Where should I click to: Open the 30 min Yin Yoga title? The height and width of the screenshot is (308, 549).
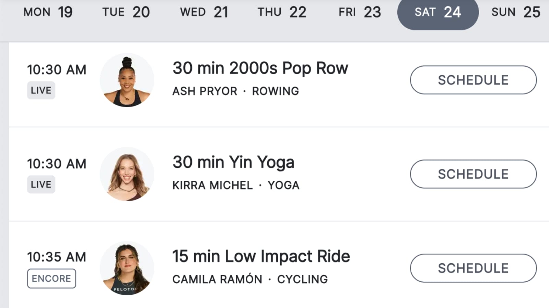point(233,162)
